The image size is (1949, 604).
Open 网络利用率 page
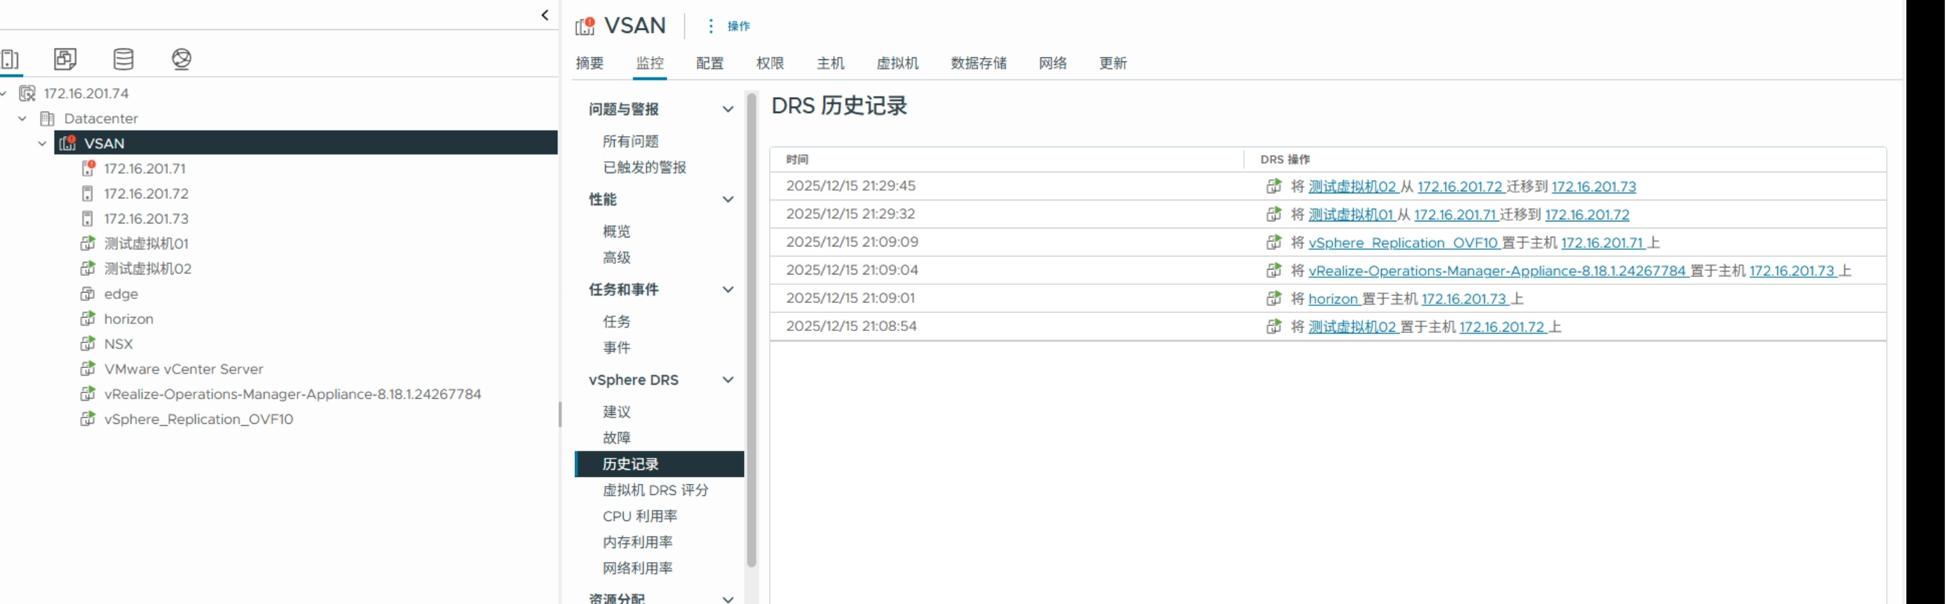point(638,568)
